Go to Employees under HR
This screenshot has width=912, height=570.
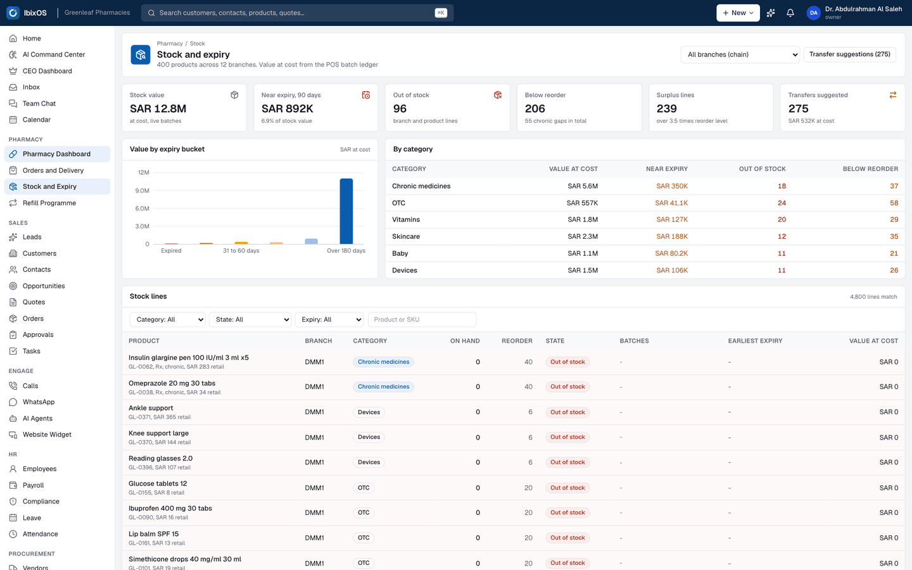[57, 469]
